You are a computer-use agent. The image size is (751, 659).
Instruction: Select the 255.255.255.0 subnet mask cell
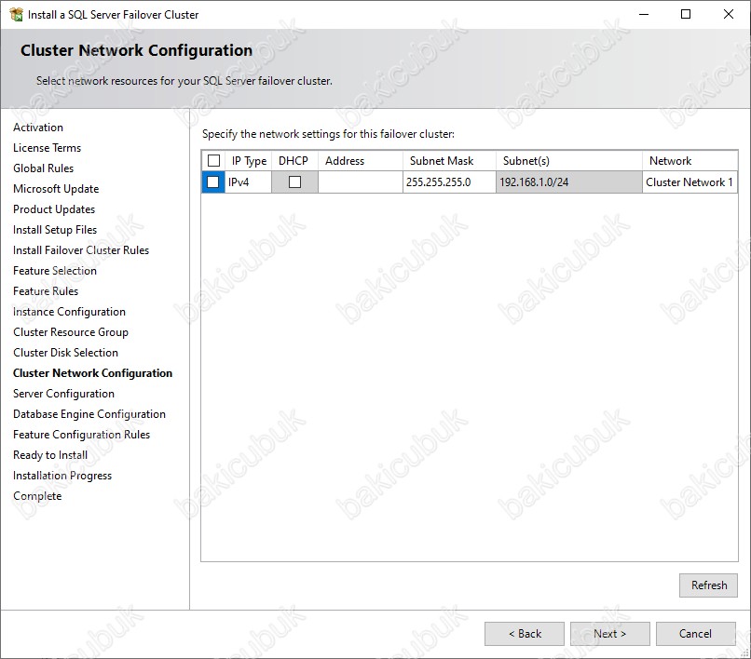pyautogui.click(x=449, y=182)
